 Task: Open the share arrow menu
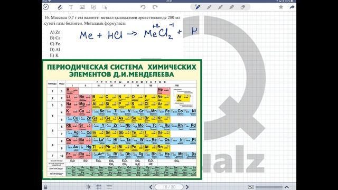pos(292,7)
